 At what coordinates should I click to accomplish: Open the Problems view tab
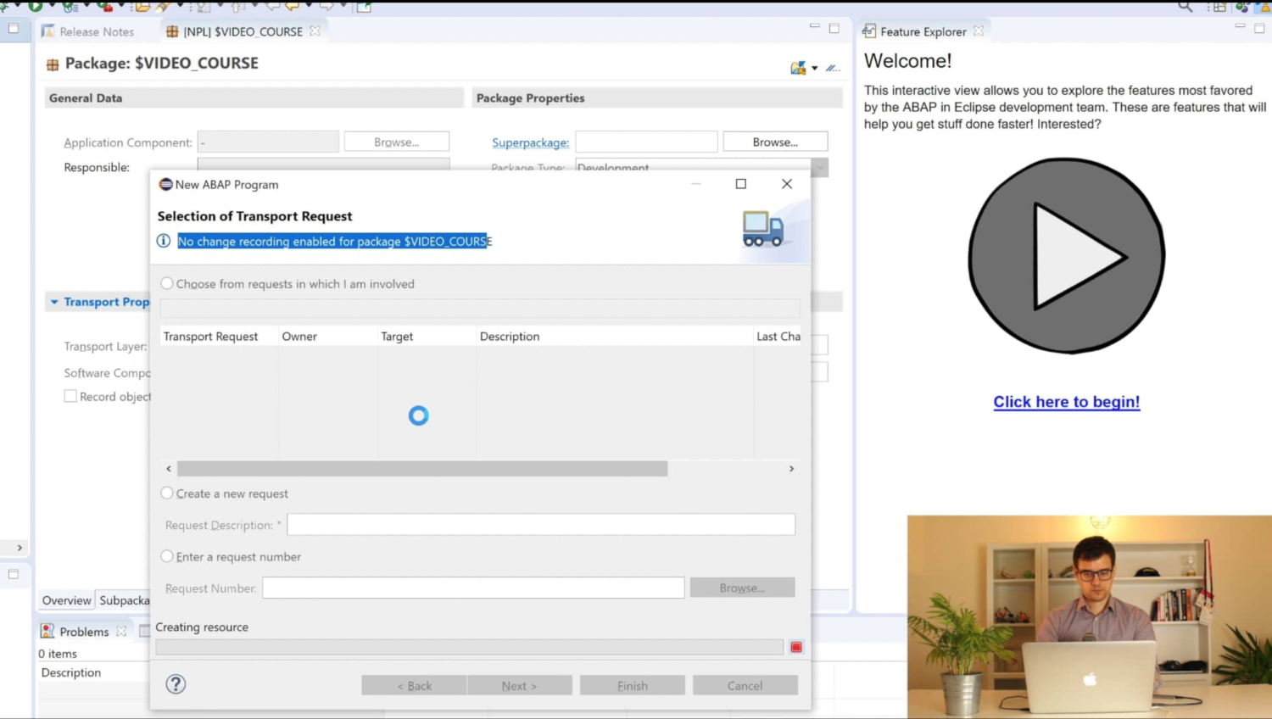83,632
